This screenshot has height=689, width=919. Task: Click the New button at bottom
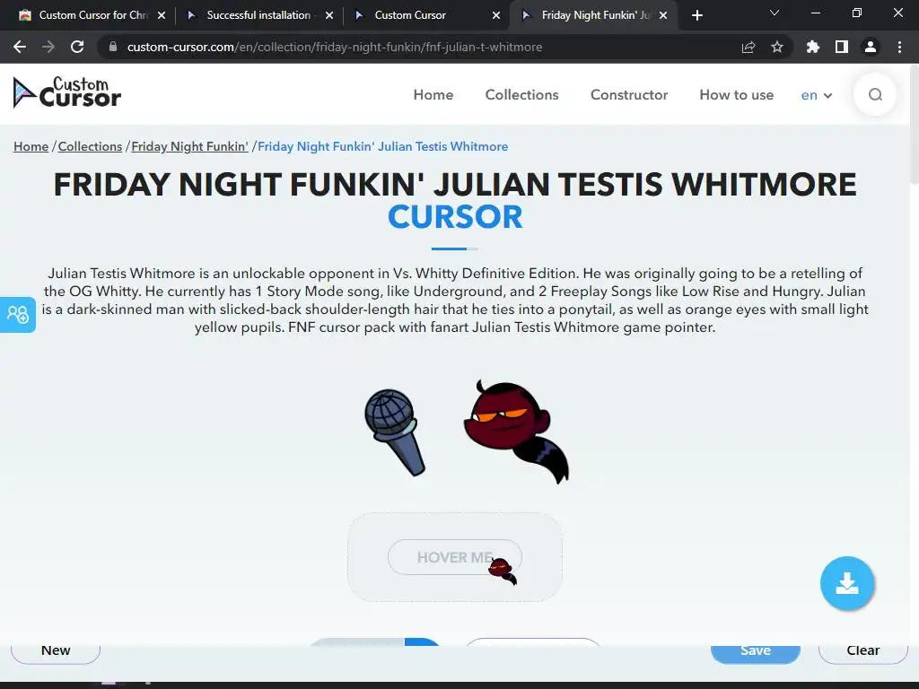56,652
